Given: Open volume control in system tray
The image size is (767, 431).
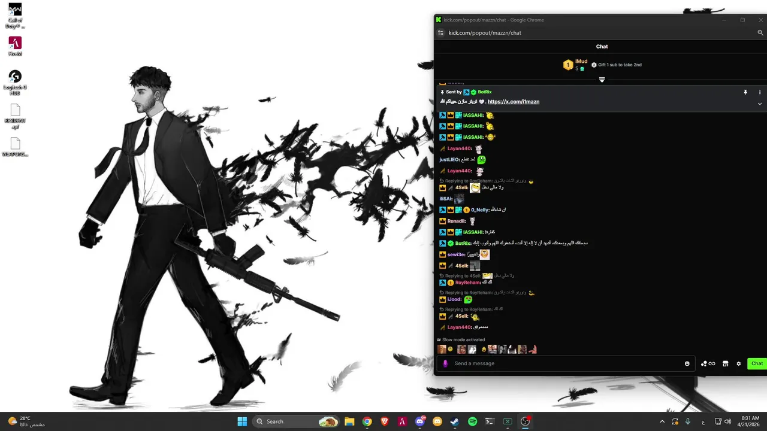Looking at the screenshot, I should pos(727,421).
